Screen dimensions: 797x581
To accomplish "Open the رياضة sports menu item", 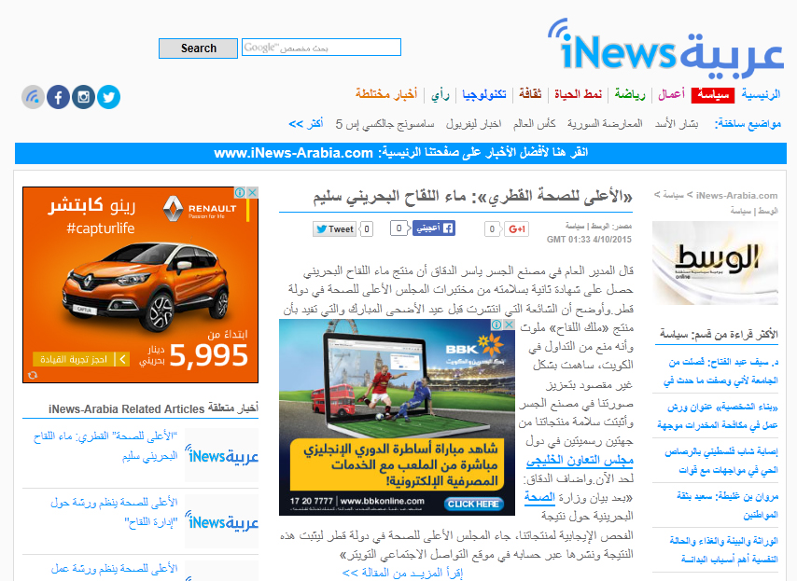I will [630, 94].
